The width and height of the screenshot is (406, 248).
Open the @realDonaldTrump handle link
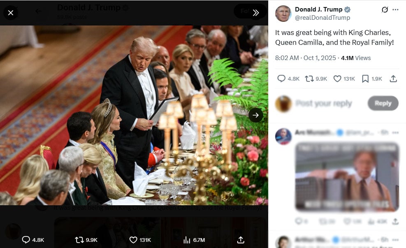point(322,18)
